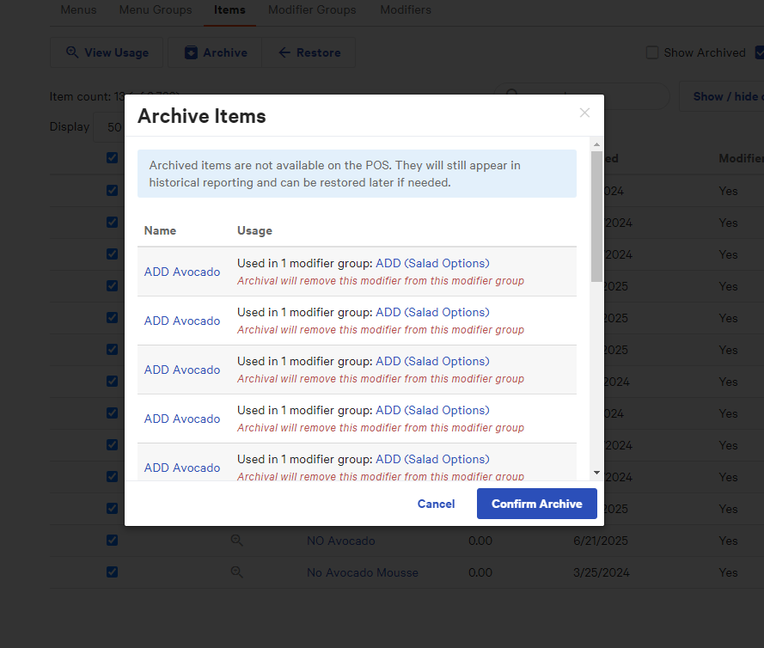The height and width of the screenshot is (648, 764).
Task: Click the dialog scrollbar down arrow
Action: (x=596, y=472)
